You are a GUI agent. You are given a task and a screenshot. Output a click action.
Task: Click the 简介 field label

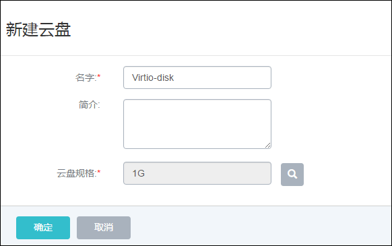90,104
